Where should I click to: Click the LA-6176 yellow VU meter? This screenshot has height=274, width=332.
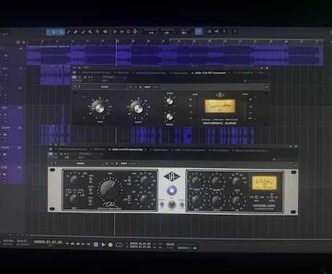pos(264,182)
